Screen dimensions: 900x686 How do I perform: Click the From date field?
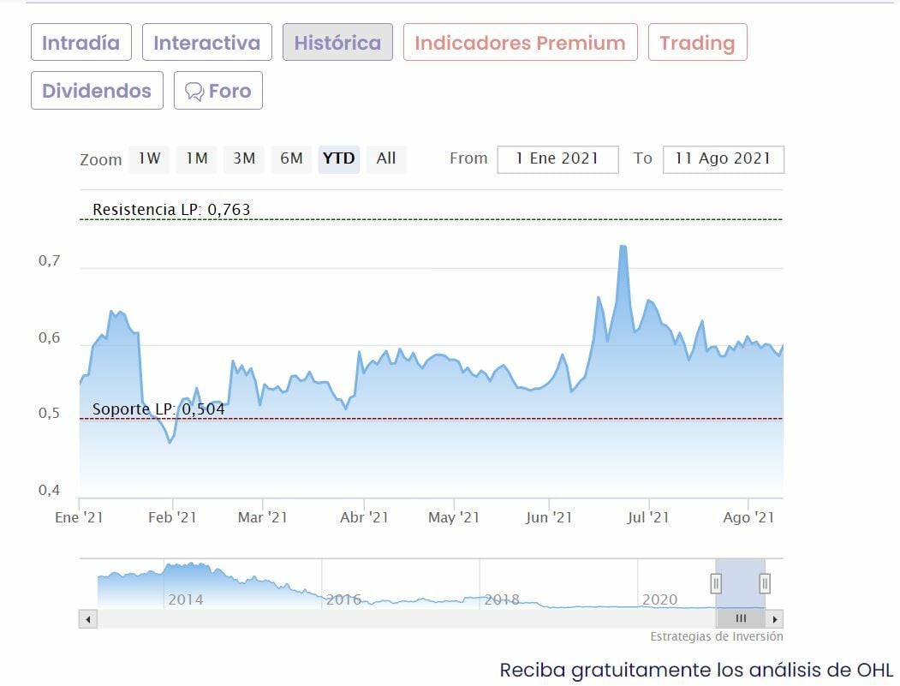coord(557,159)
